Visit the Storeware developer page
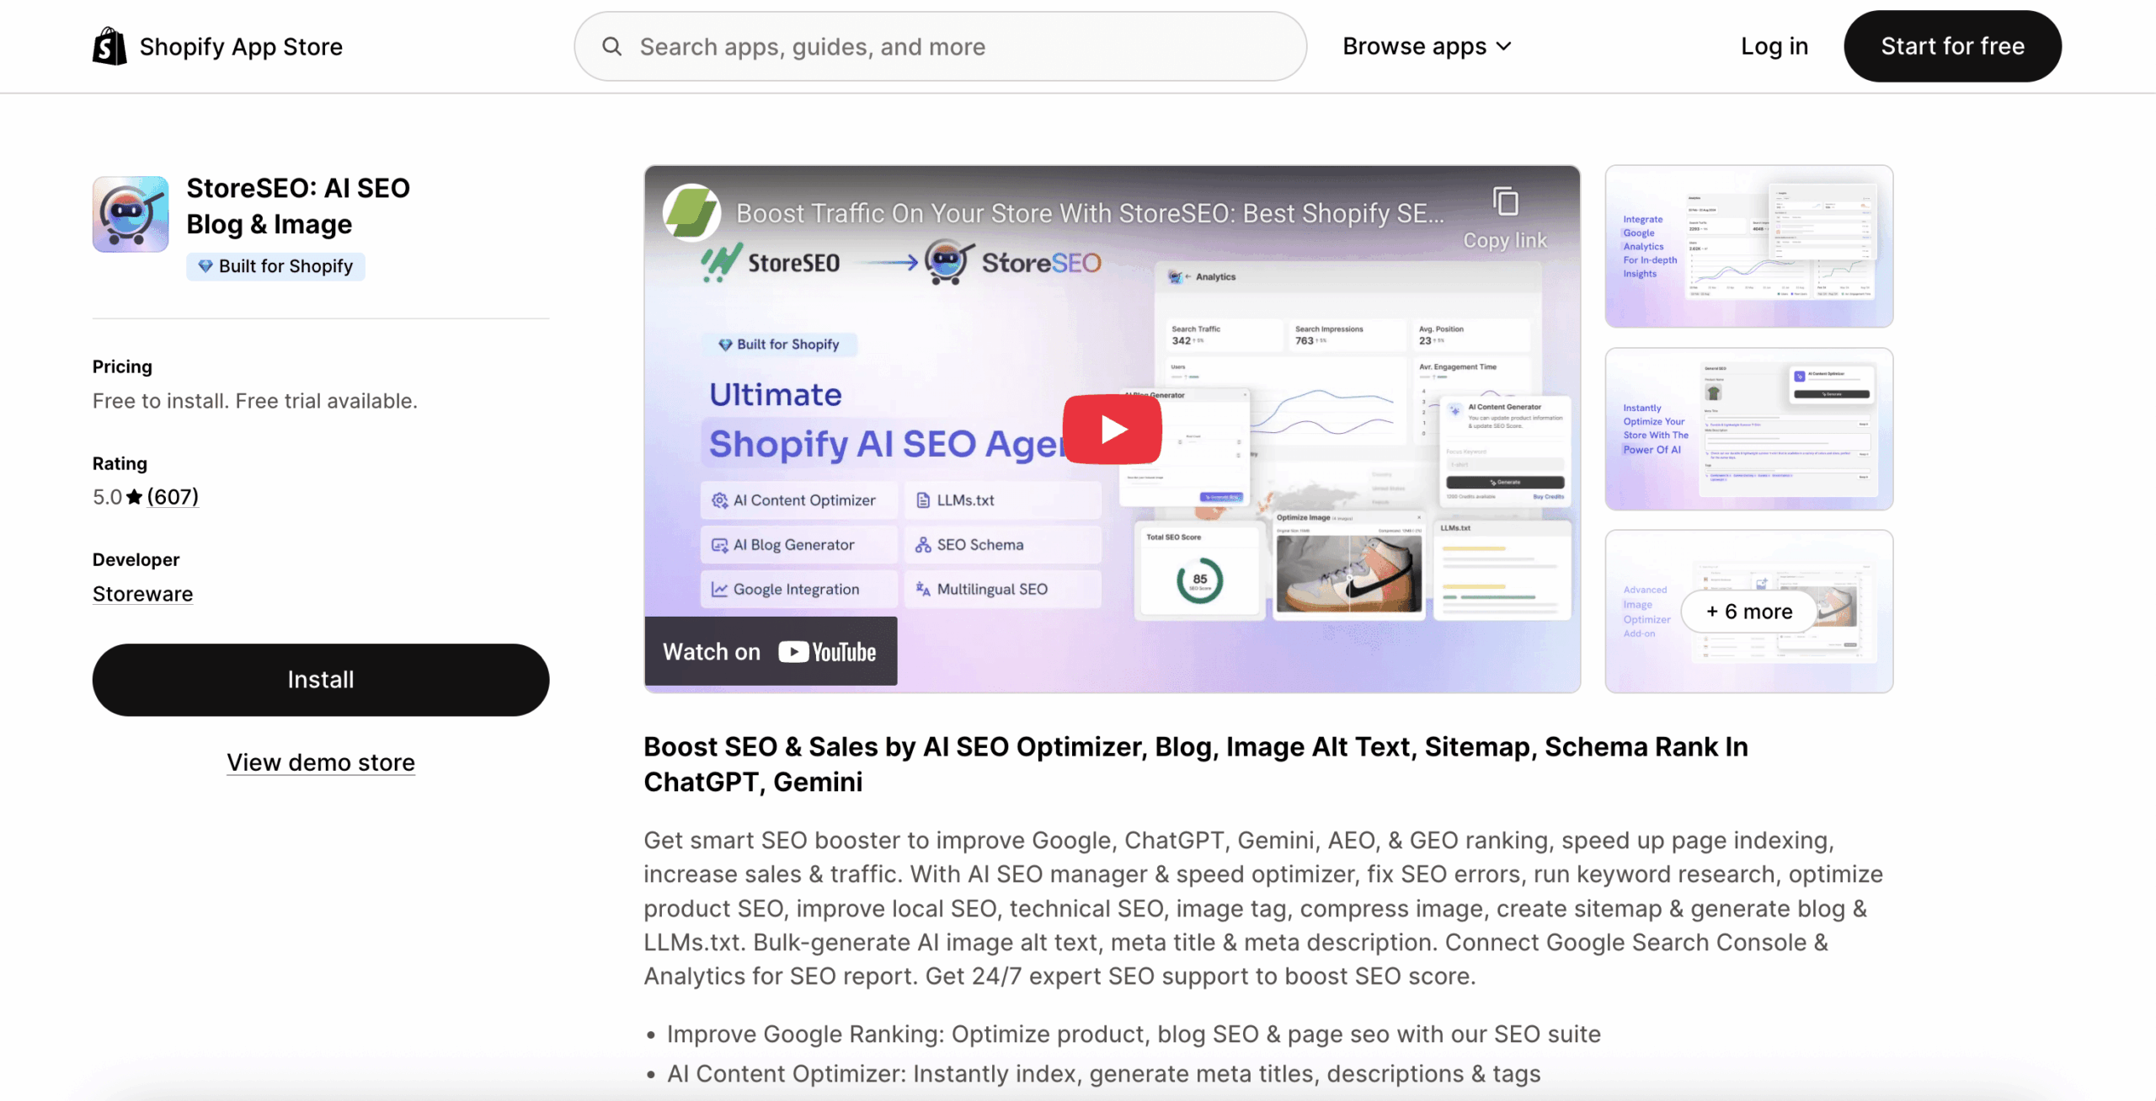2156x1101 pixels. tap(141, 593)
